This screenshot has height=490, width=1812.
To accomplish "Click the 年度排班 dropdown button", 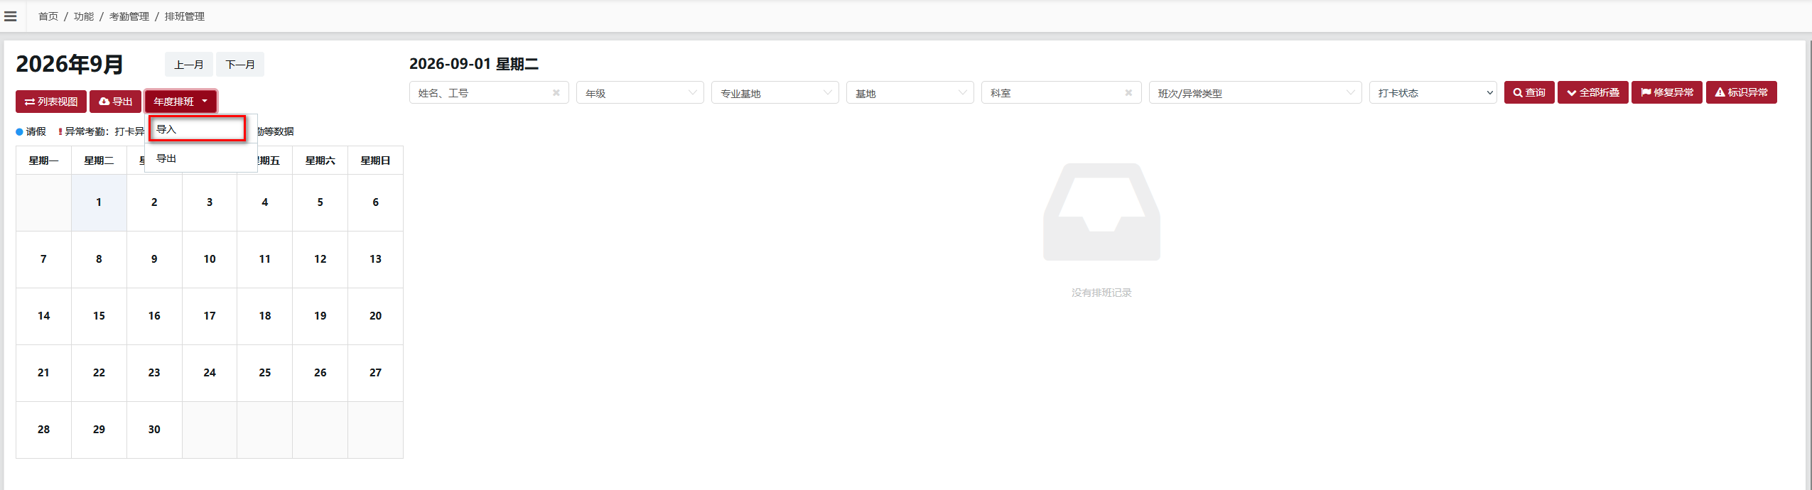I will click(180, 102).
